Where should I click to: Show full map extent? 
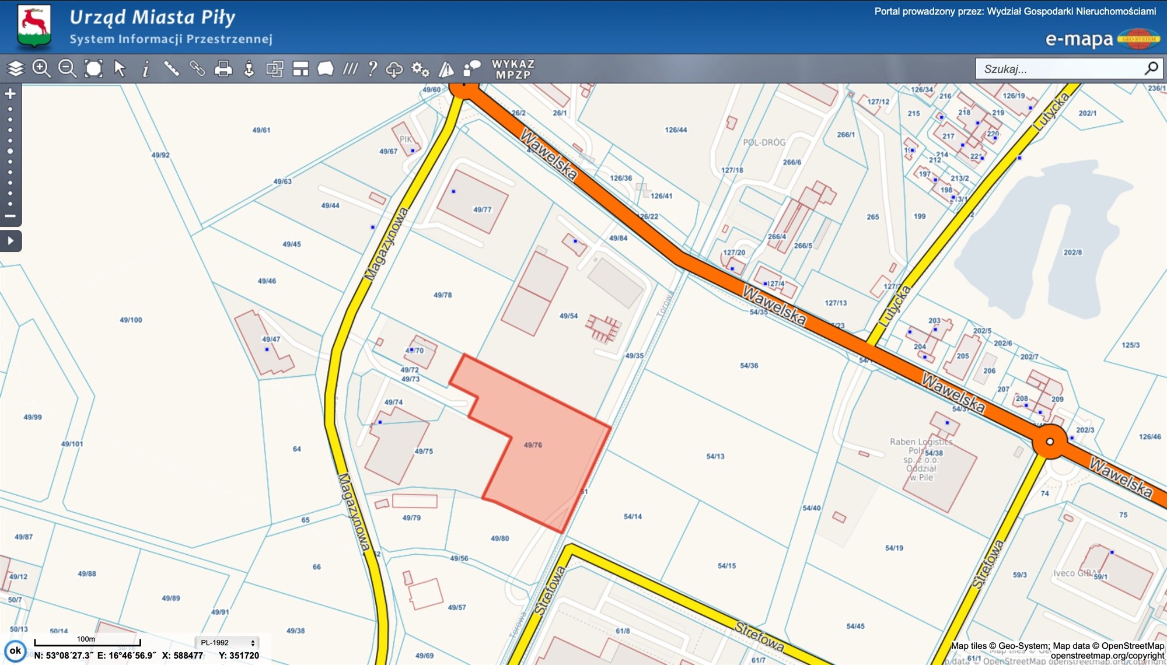[93, 69]
